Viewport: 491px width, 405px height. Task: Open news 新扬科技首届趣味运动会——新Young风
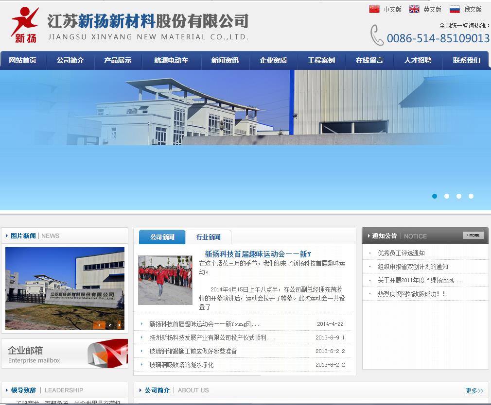(204, 324)
